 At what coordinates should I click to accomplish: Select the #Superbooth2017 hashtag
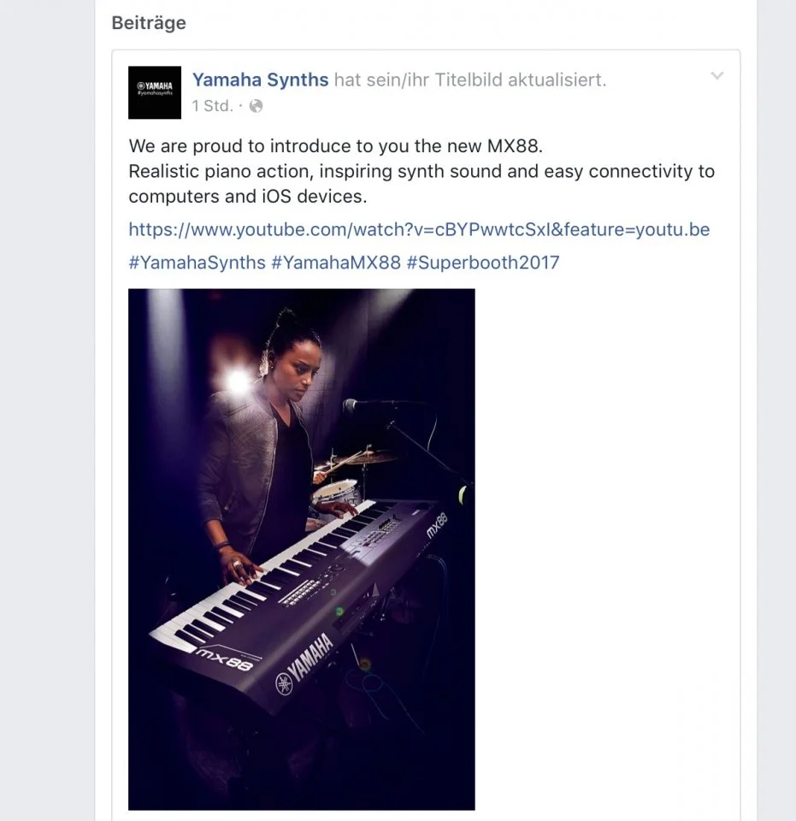(x=482, y=262)
